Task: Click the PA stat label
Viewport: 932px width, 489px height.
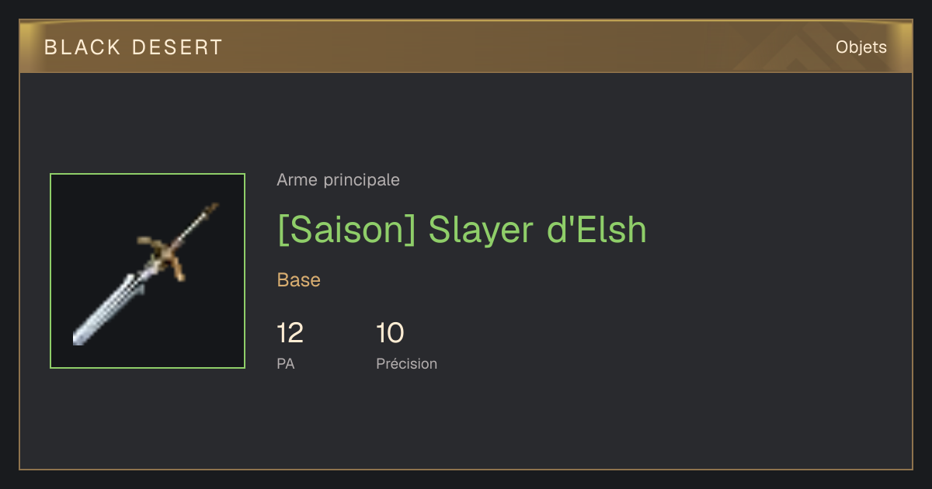Action: [286, 363]
